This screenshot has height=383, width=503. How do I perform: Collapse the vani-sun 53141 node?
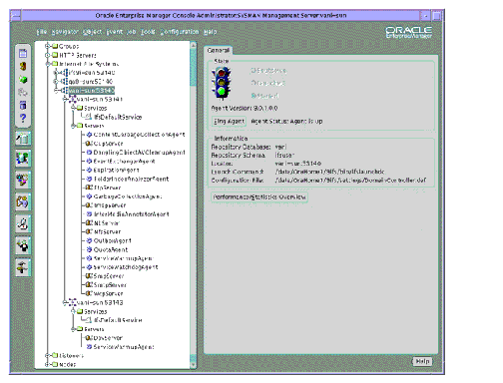(x=65, y=99)
